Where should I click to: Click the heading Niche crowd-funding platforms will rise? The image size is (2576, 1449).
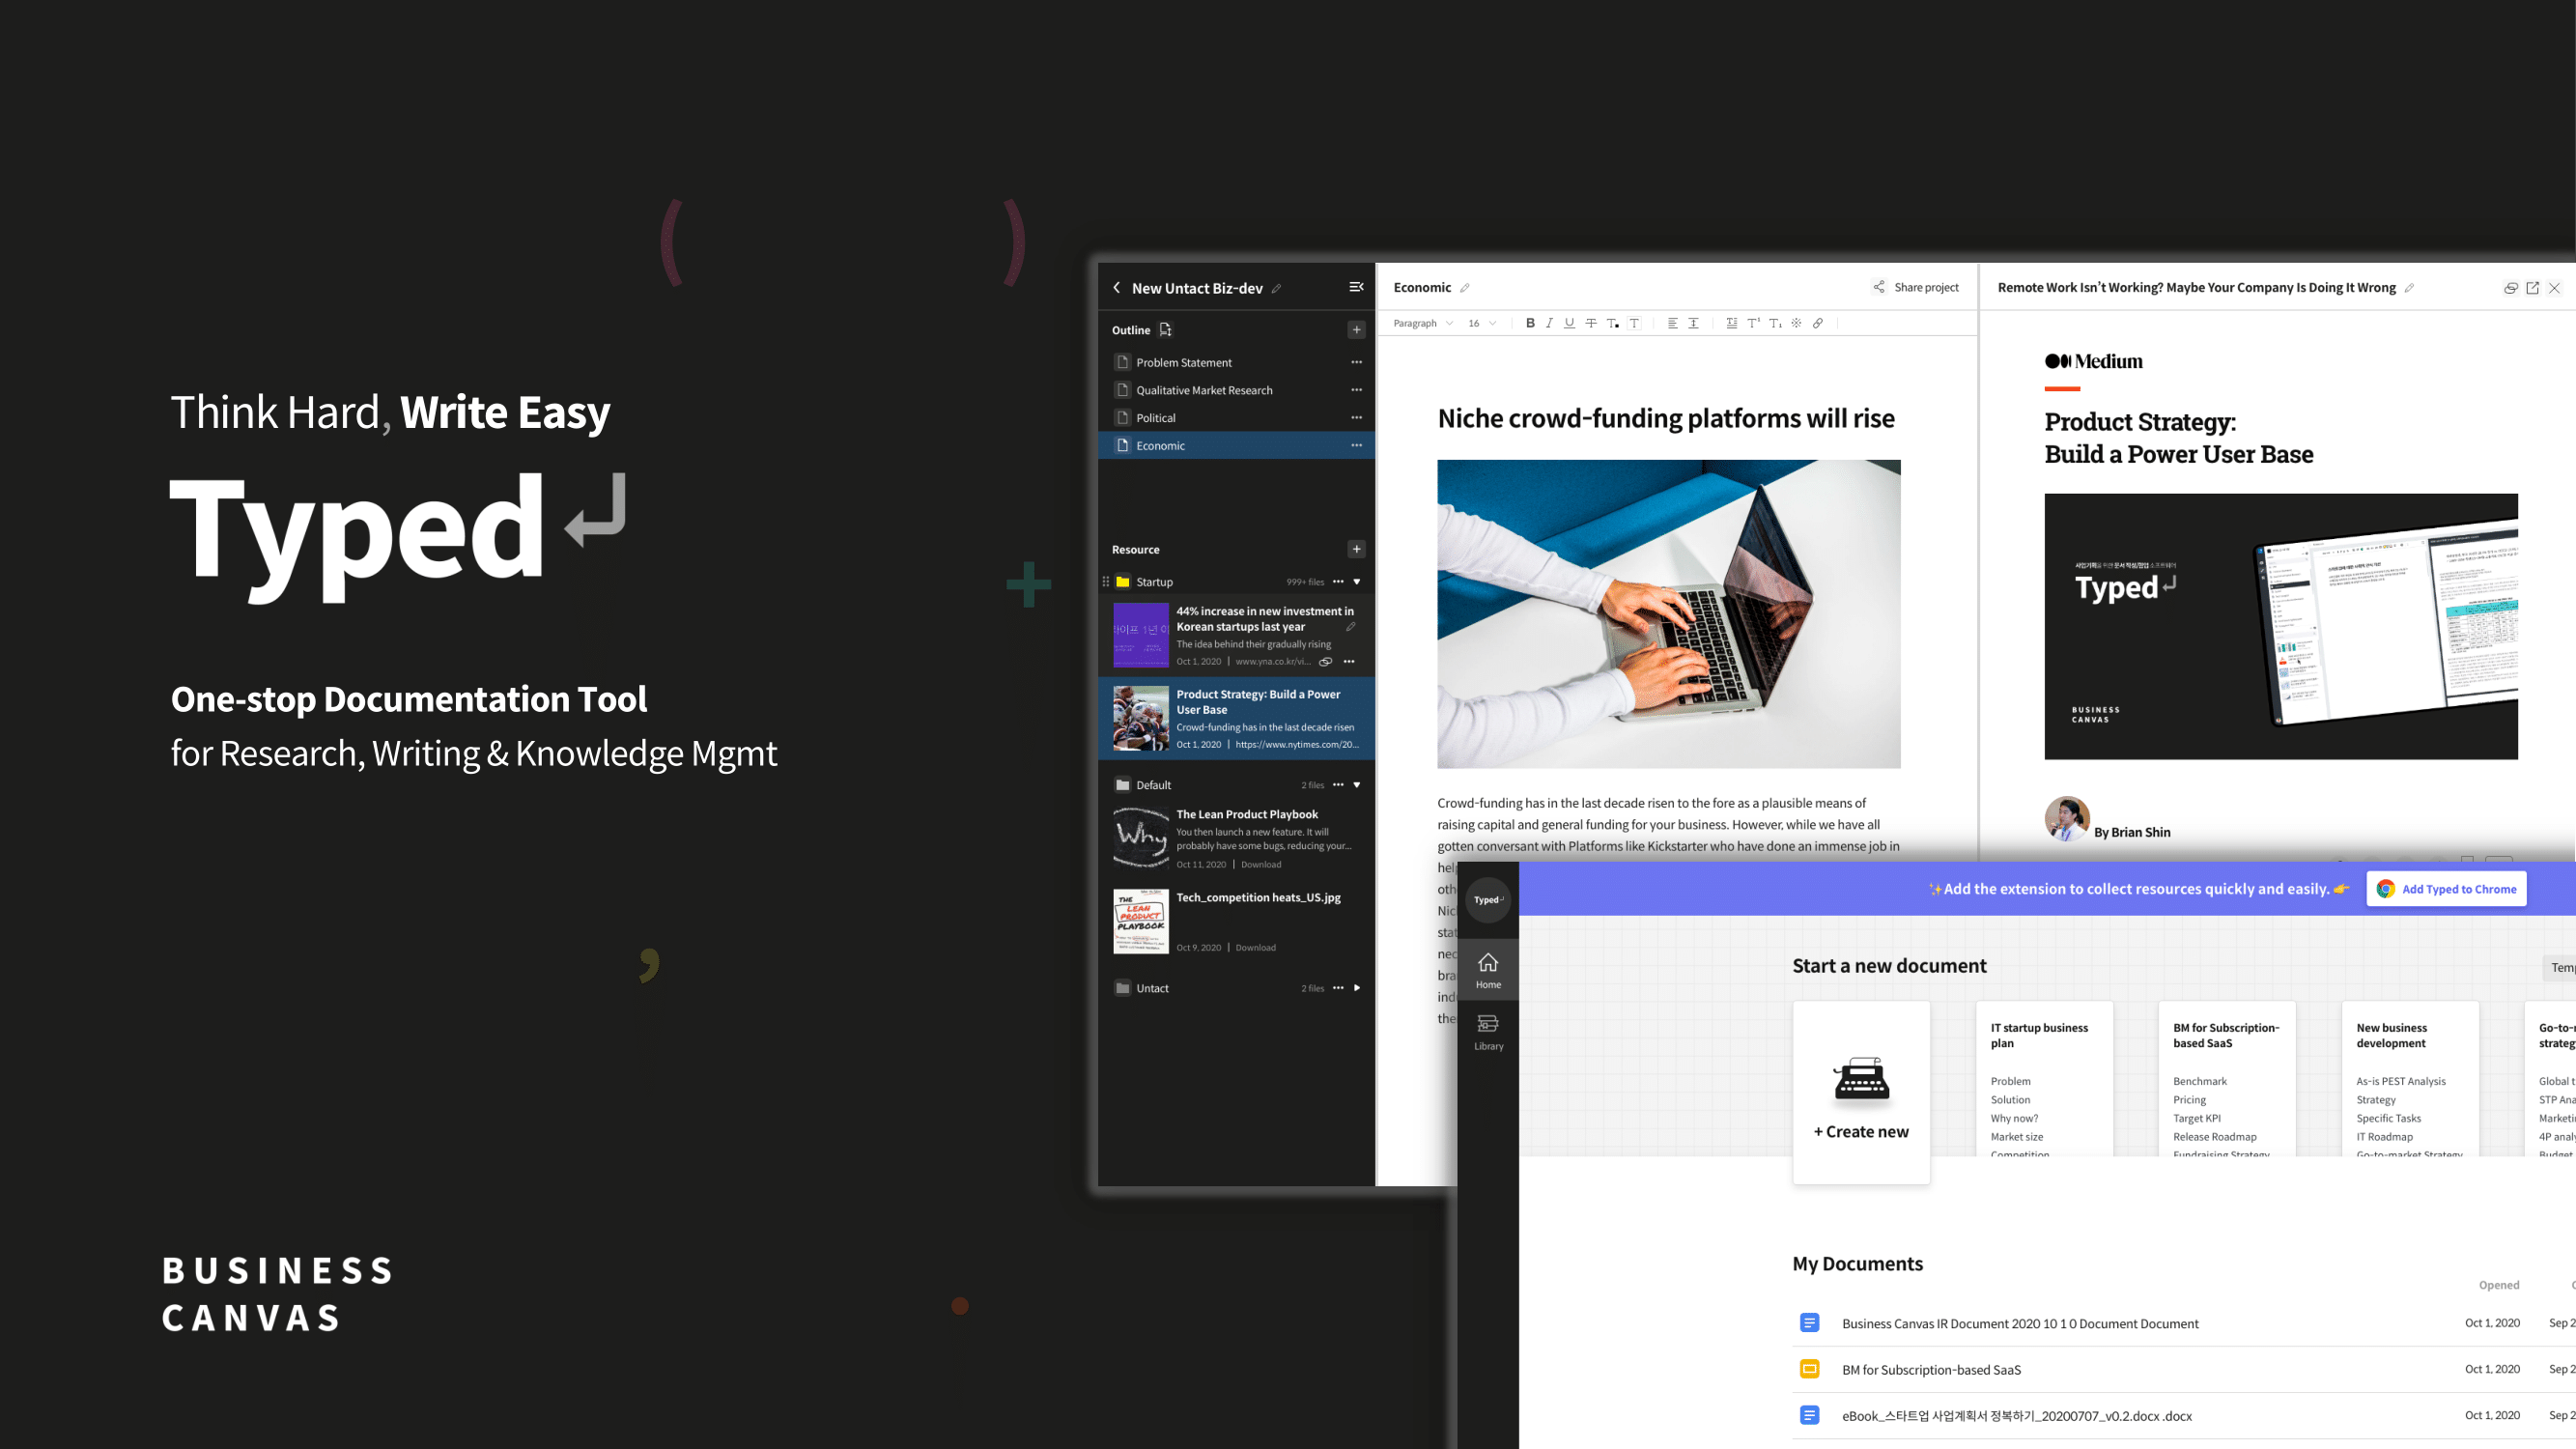click(x=1666, y=418)
